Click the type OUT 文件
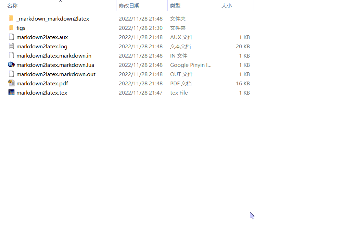The height and width of the screenshot is (243, 342). tap(181, 74)
